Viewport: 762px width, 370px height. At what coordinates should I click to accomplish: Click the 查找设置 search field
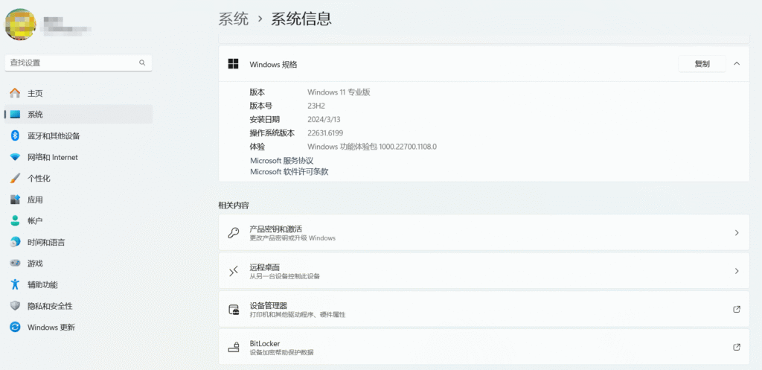(x=78, y=63)
